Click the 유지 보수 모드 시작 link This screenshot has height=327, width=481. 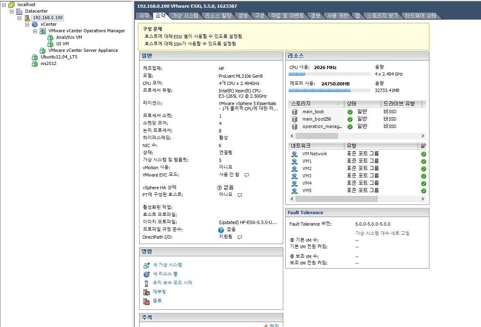[173, 282]
